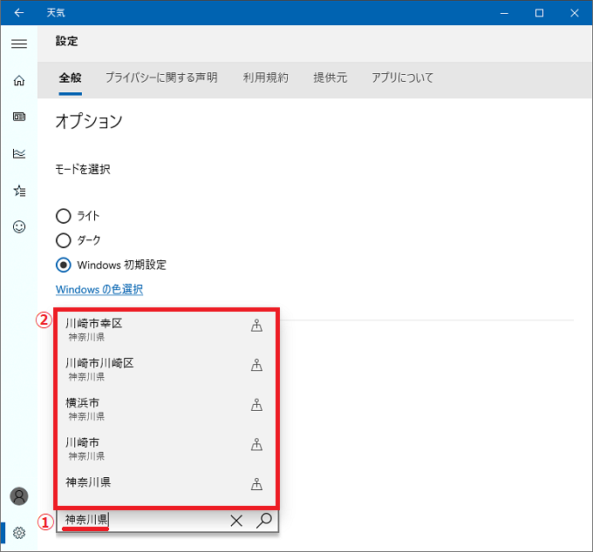593x552 pixels.
Task: Minimize the 天気 window
Action: point(504,13)
